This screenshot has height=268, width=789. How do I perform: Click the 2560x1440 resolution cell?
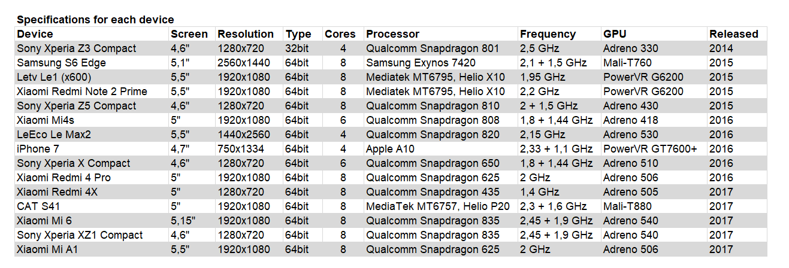pyautogui.click(x=249, y=63)
